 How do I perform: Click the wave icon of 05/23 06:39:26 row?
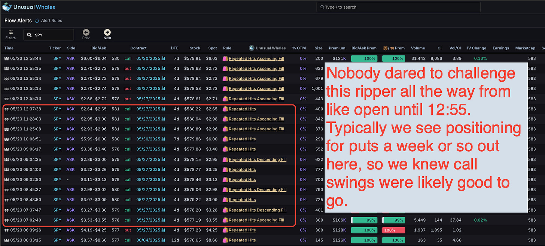tap(6, 230)
